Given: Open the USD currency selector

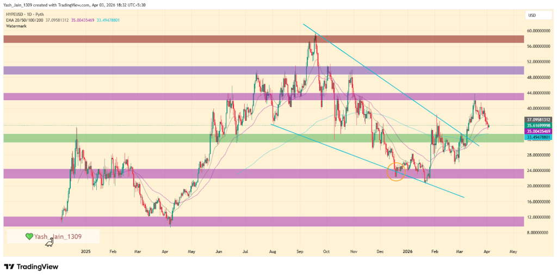Looking at the screenshot, I should pos(532,15).
